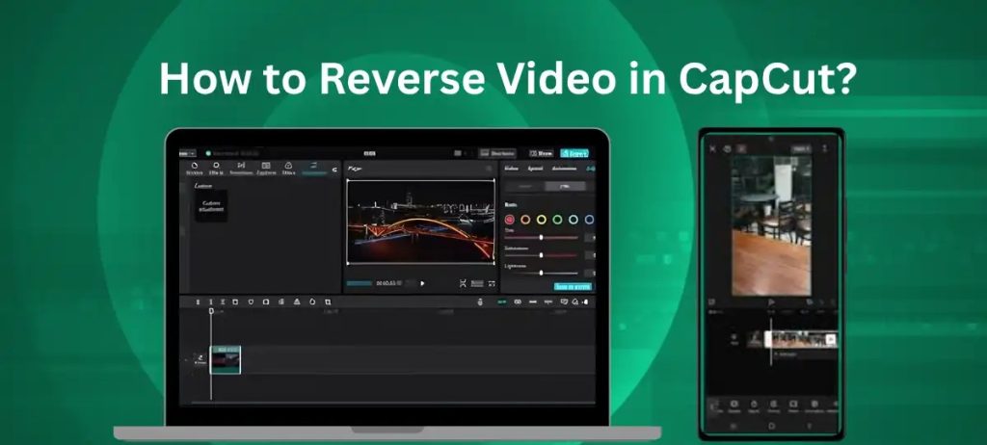Click the video clip on the laptop timeline
Viewport: 987px width, 445px height.
226,359
